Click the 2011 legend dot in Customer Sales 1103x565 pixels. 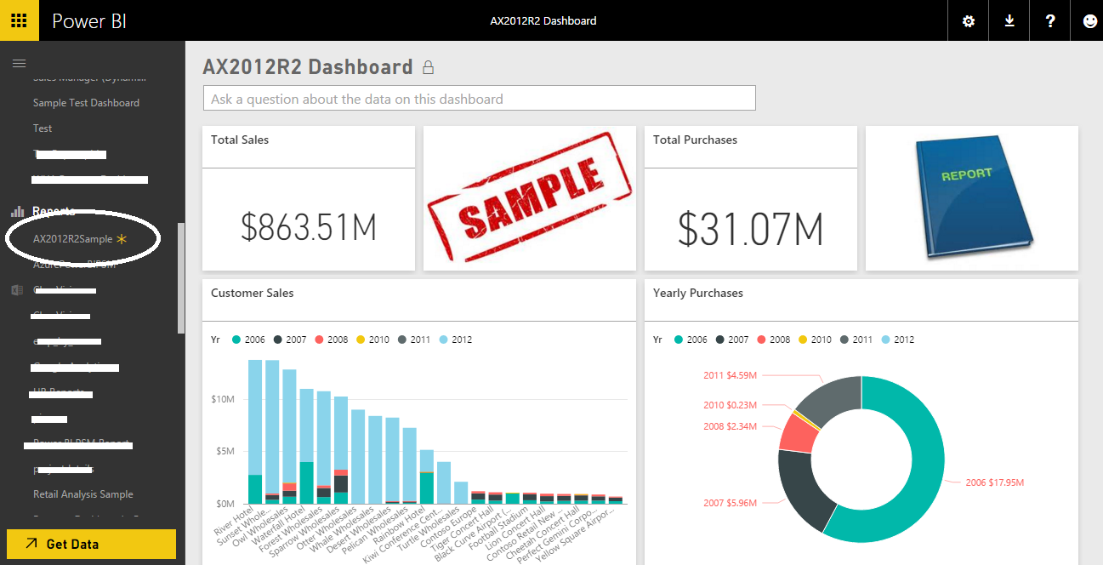click(x=402, y=340)
